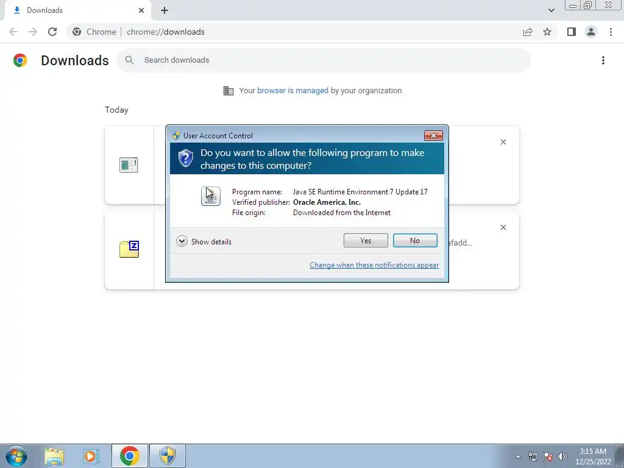Open the Windows Start menu
This screenshot has height=468, width=624.
click(x=16, y=456)
